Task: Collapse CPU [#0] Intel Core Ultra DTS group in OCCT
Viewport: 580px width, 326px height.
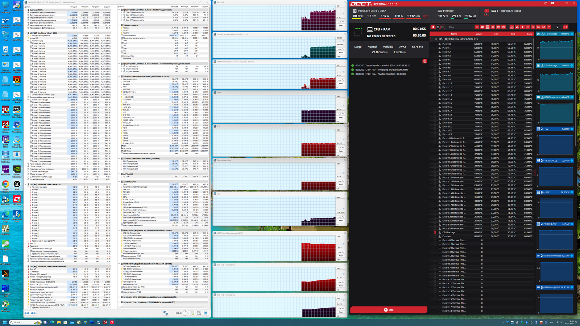Action: [x=432, y=39]
